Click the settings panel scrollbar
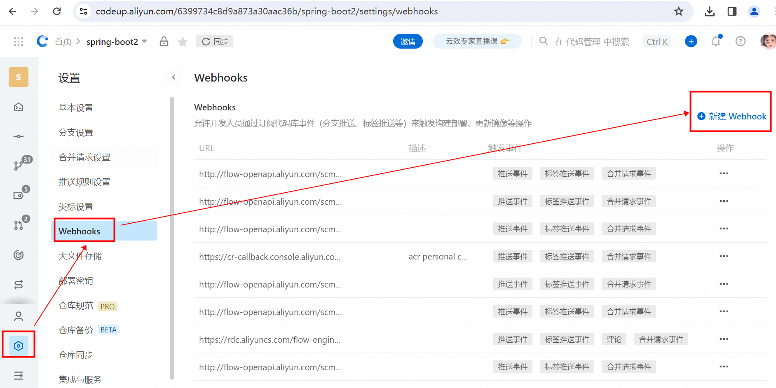Viewport: 776px width, 388px height. (x=172, y=238)
